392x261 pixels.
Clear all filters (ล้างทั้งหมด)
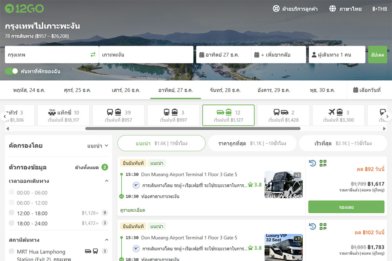(87, 167)
